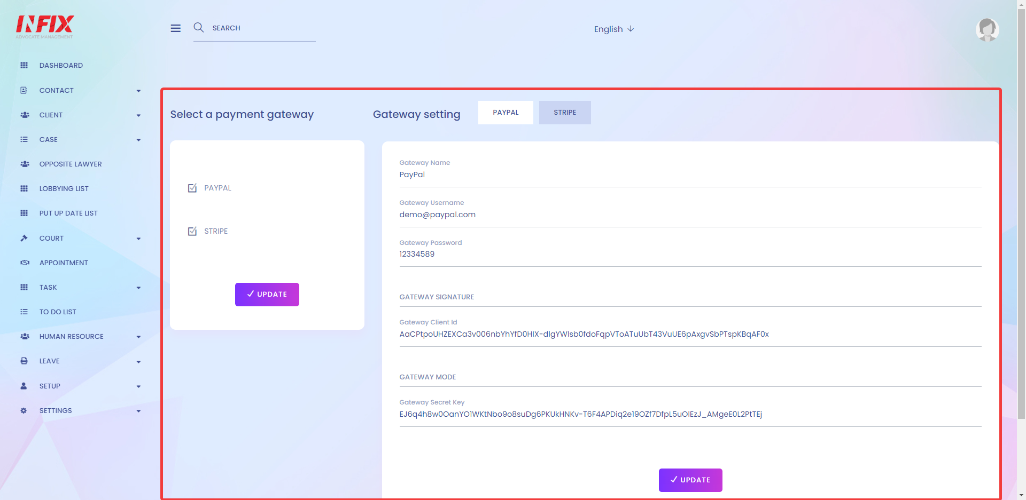Click the Appointment handshake icon
This screenshot has width=1026, height=500.
(25, 263)
